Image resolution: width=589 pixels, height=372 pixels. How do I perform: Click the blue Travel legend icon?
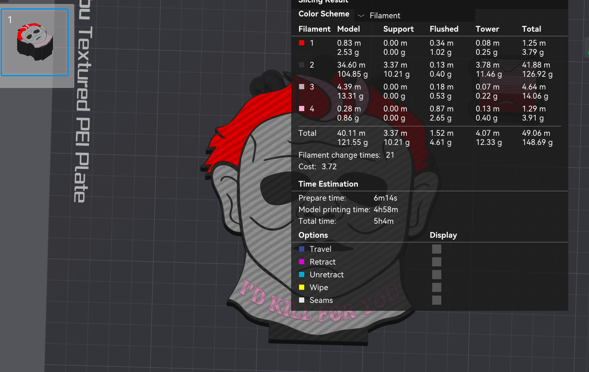tap(302, 249)
